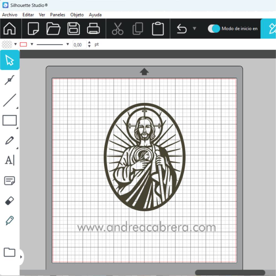
Task: Expand the undo history dropdown arrow
Action: click(x=194, y=28)
